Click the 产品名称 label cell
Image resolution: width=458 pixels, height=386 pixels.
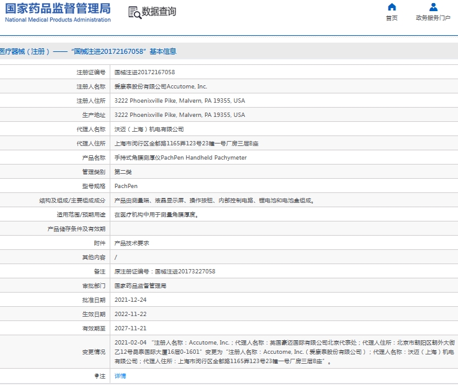tap(94, 158)
